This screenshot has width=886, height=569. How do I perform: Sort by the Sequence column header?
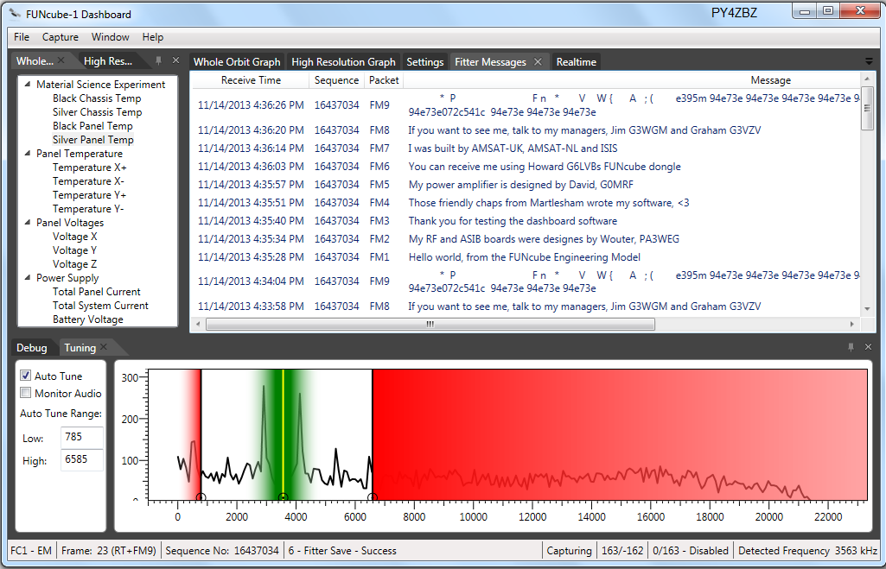337,80
